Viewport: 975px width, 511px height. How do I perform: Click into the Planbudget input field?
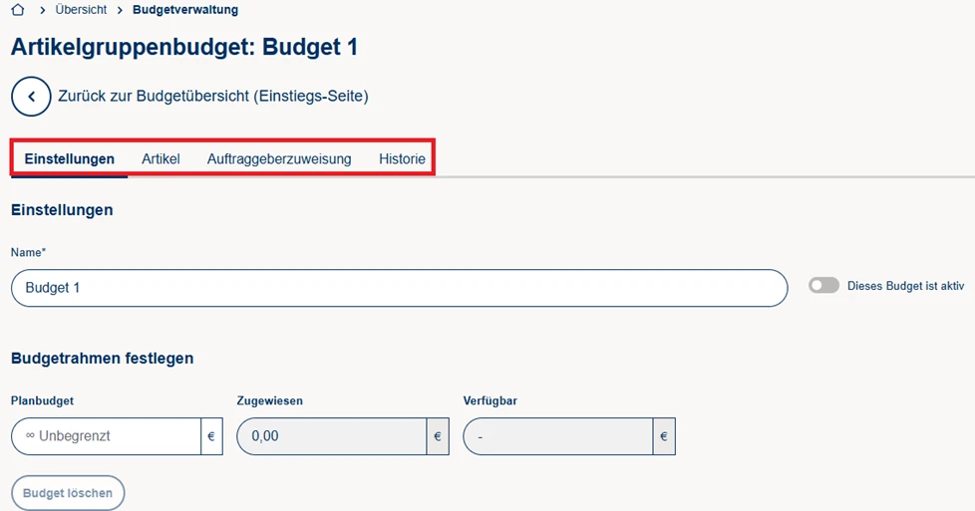click(107, 436)
